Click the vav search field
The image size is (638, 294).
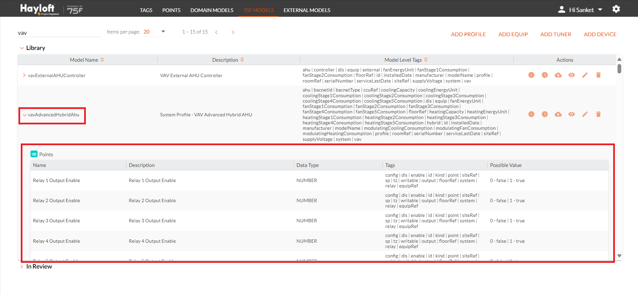[60, 33]
